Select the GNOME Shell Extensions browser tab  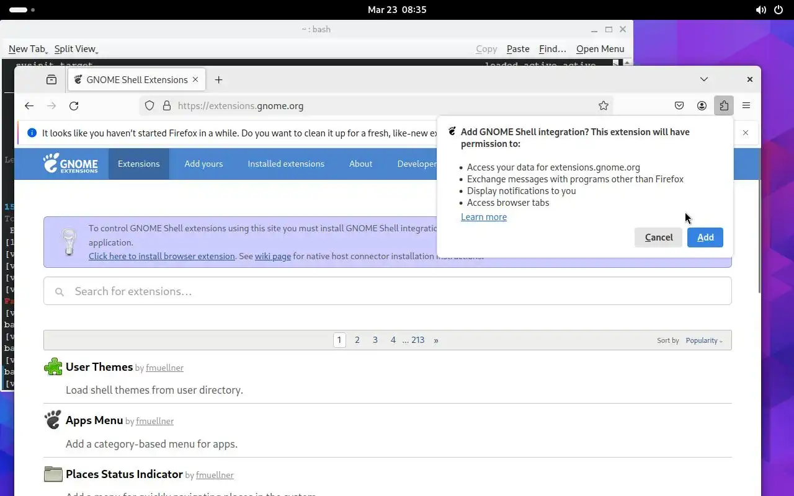(x=136, y=79)
